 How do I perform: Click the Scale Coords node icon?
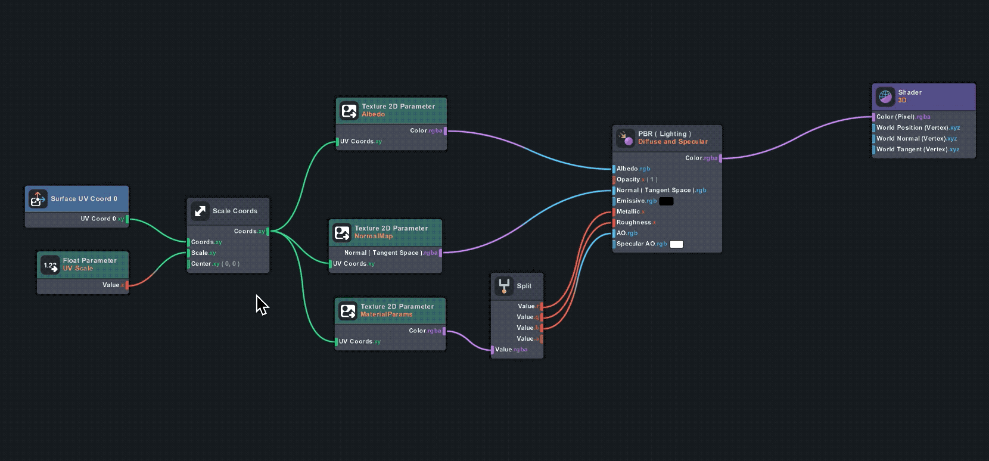200,211
